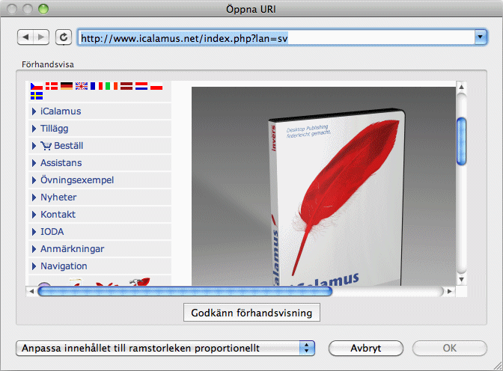Click the horizontal scrollbar thumb in preview
Viewport: 503px width, 371px height.
click(x=185, y=291)
